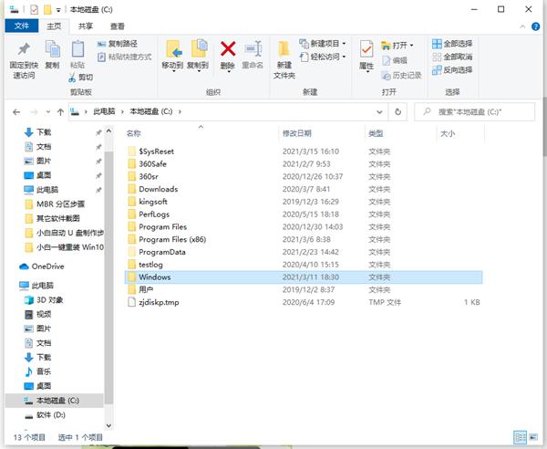Go forward with the right arrow

pos(34,112)
